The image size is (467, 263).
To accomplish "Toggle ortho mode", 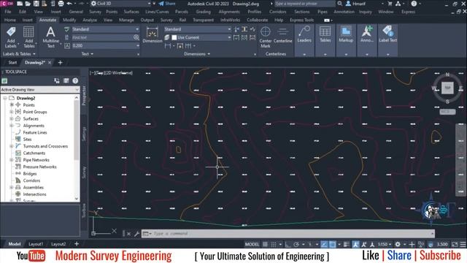I will tap(287, 244).
